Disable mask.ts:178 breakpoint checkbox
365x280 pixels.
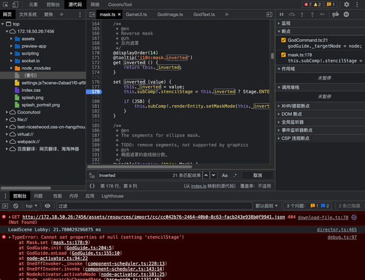pos(283,55)
